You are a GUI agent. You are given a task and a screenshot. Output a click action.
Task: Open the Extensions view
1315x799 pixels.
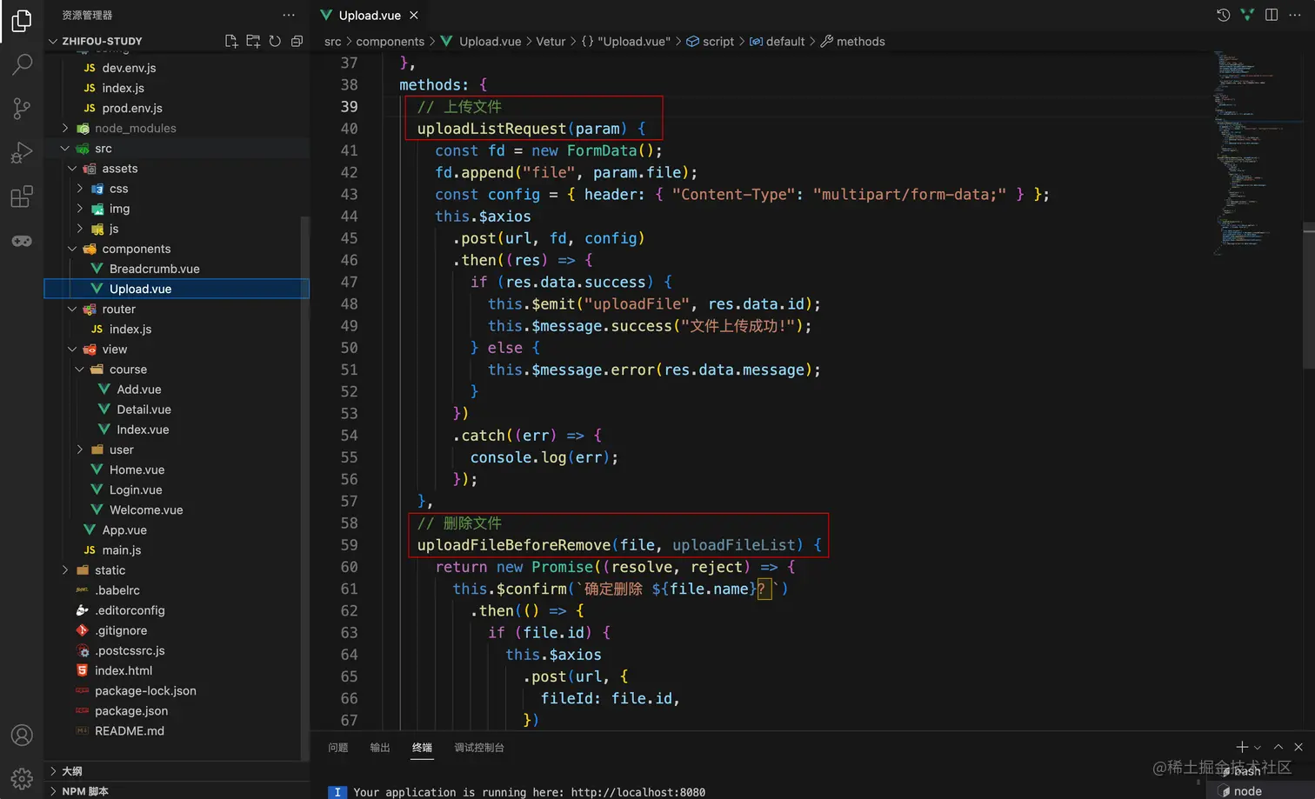(22, 196)
